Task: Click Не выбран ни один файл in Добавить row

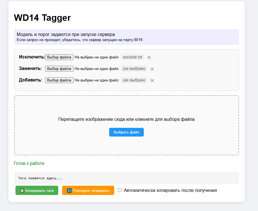Action: pos(97,80)
